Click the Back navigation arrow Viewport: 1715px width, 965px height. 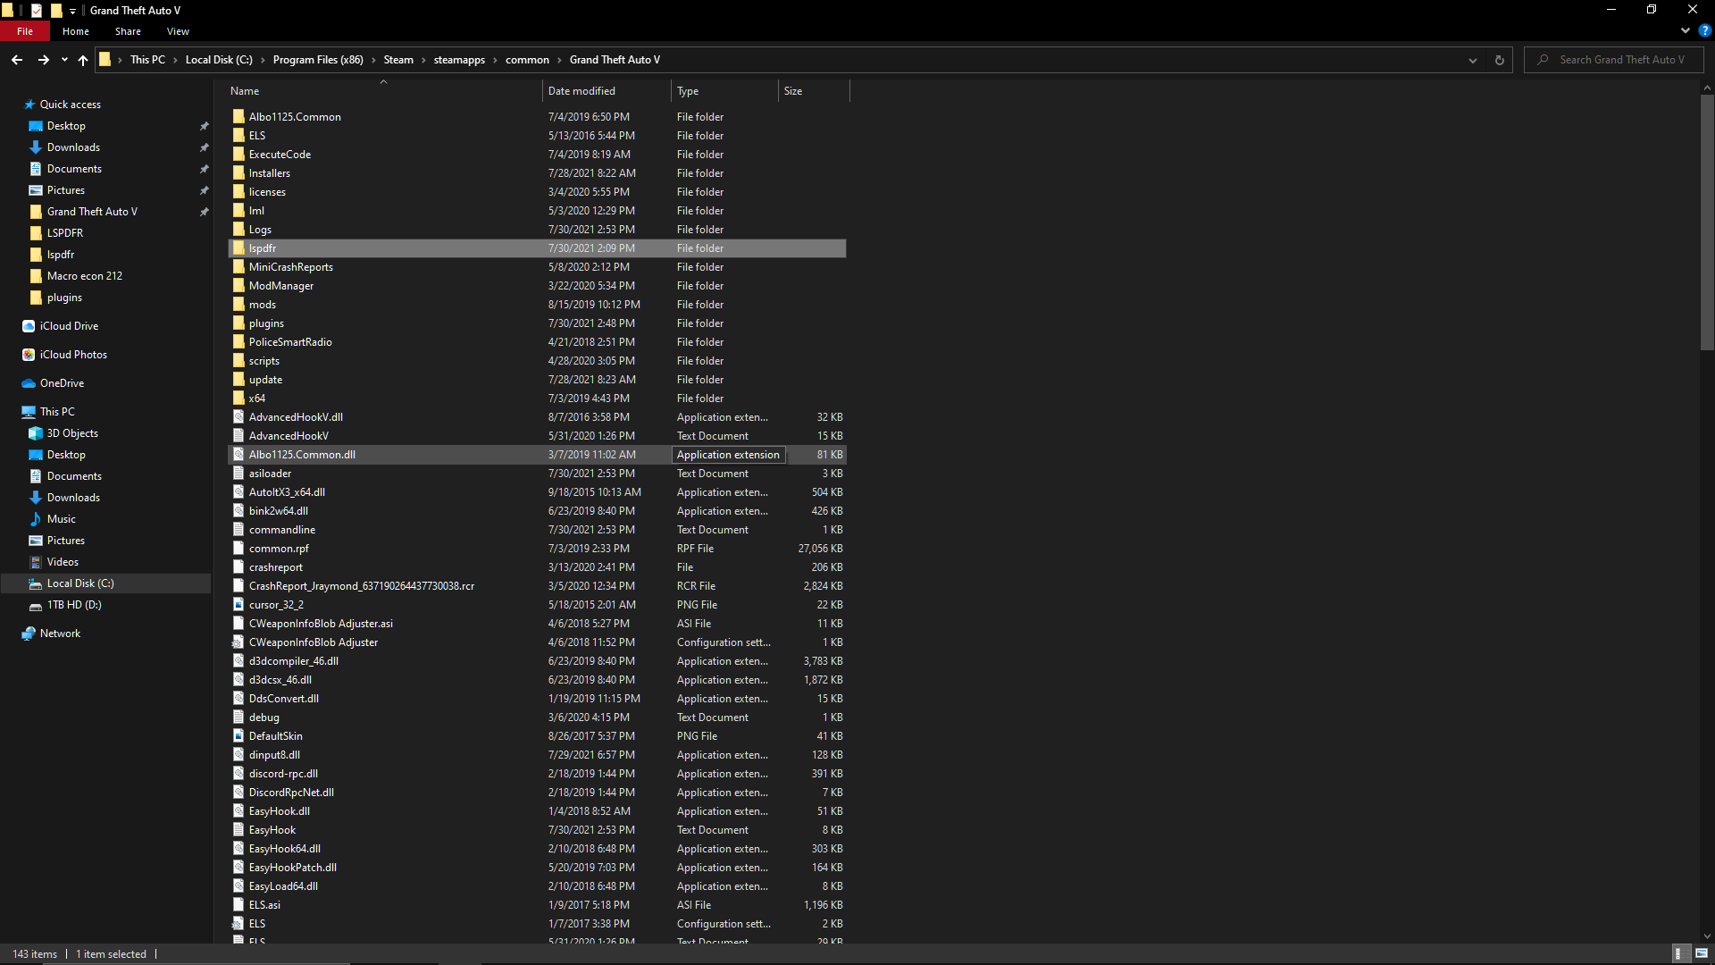(17, 60)
